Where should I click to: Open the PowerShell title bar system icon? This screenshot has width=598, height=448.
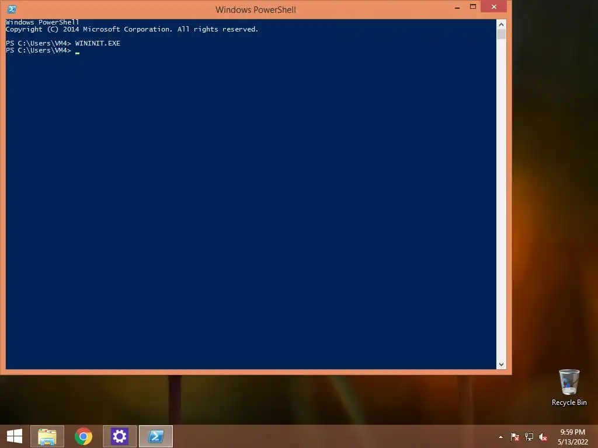[12, 9]
